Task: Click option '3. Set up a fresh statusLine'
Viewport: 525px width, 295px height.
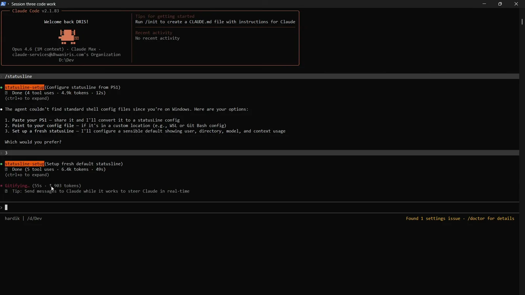Action: (145, 131)
